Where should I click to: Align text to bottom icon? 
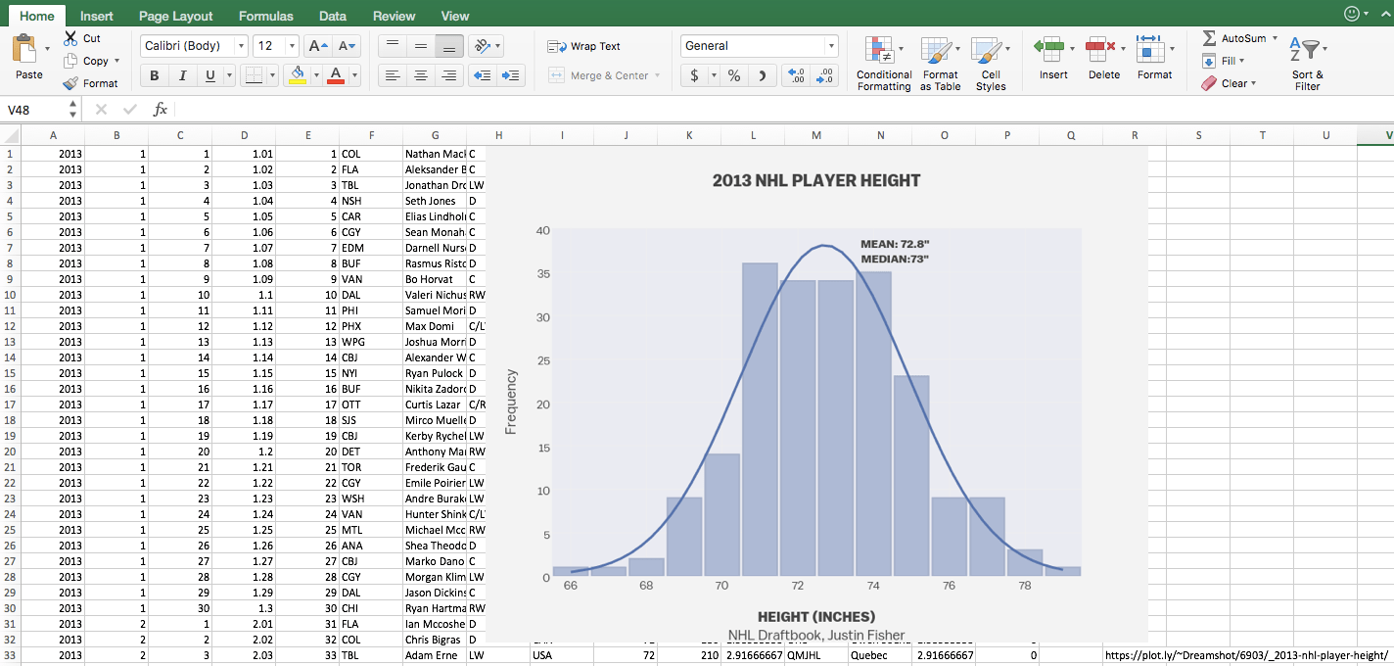(449, 46)
